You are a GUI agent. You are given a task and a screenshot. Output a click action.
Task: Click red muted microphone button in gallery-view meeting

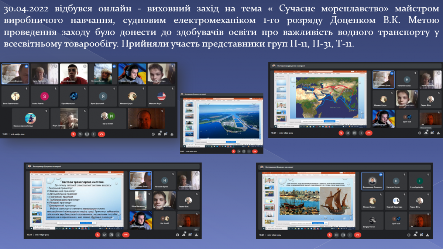(73, 134)
